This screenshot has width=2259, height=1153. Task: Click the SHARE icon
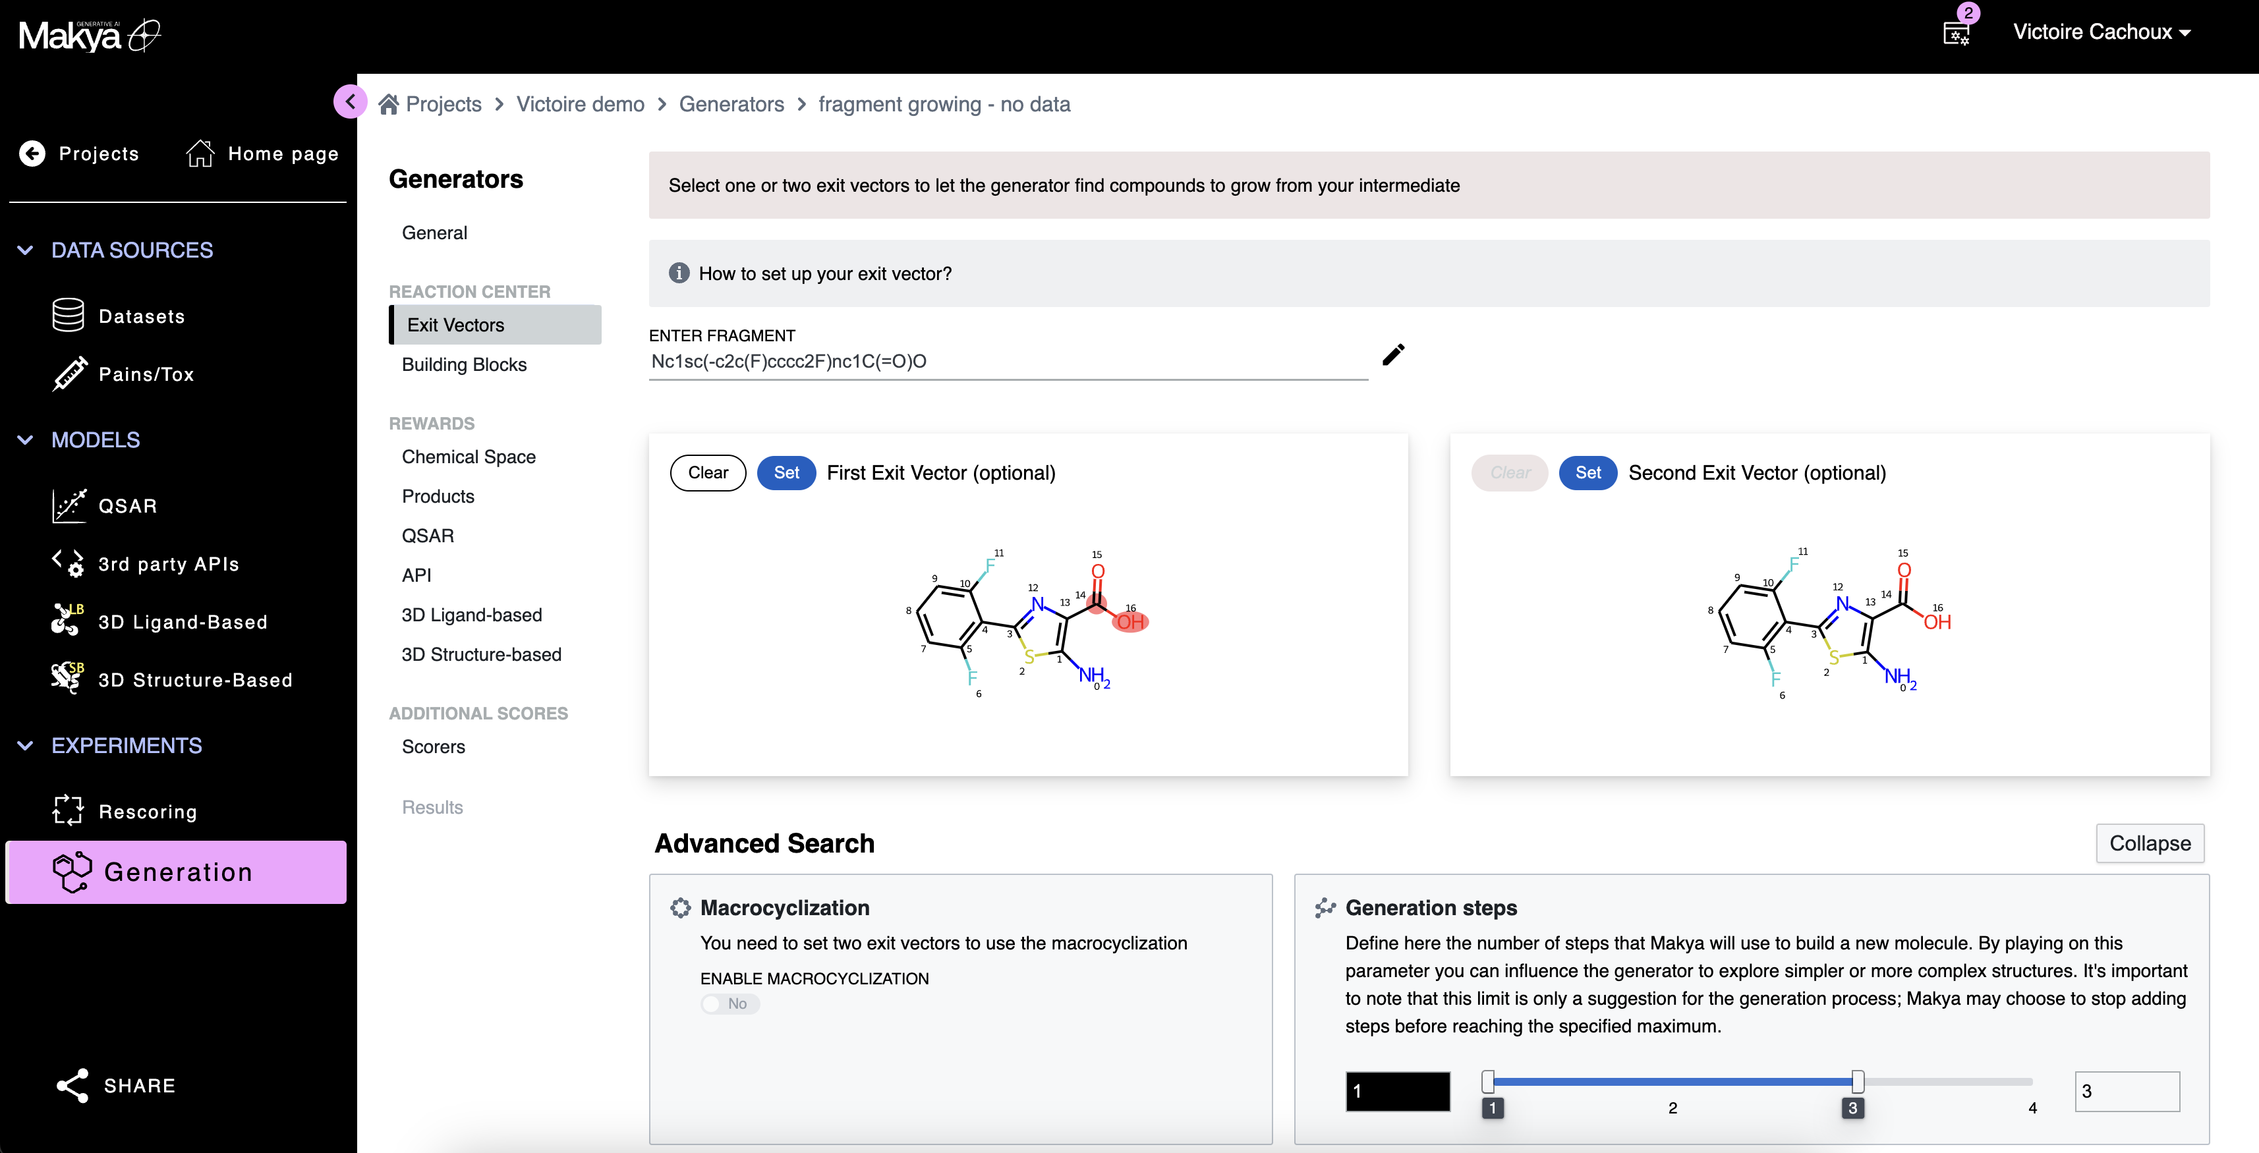[72, 1086]
